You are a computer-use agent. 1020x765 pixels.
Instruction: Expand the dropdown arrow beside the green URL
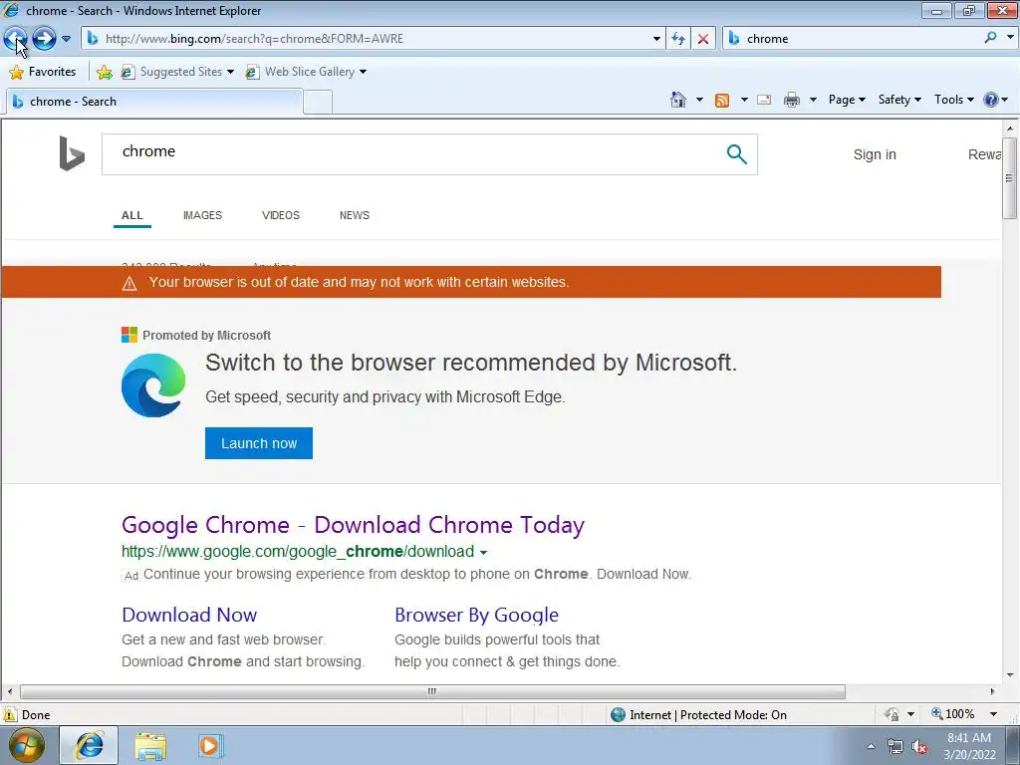point(483,553)
